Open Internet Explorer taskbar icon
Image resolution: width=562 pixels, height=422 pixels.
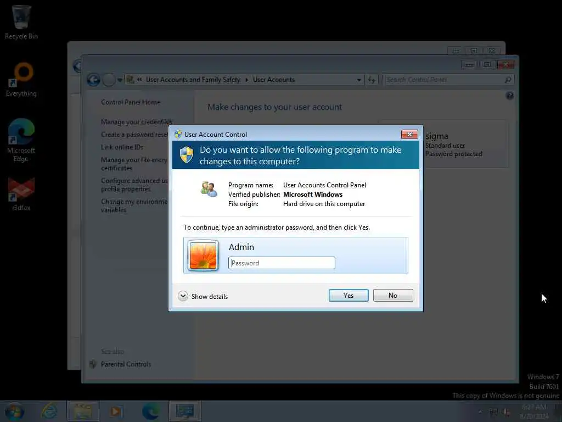pos(49,411)
